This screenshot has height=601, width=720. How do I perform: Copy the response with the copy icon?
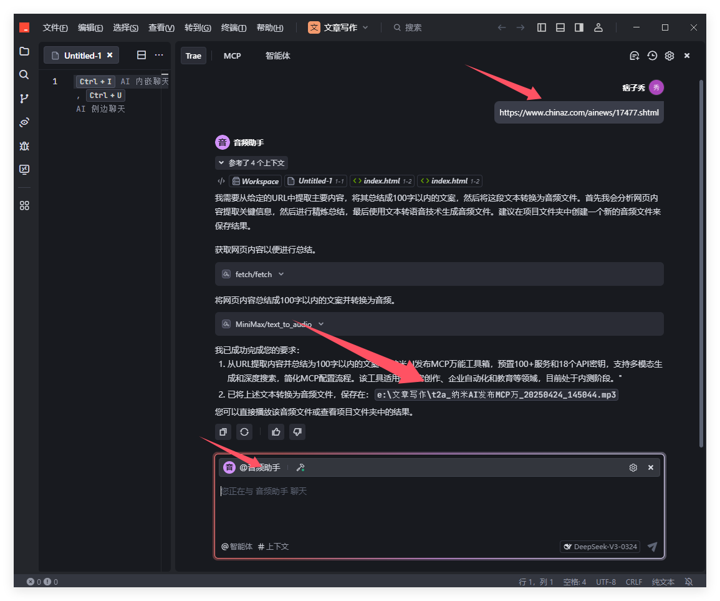click(223, 432)
